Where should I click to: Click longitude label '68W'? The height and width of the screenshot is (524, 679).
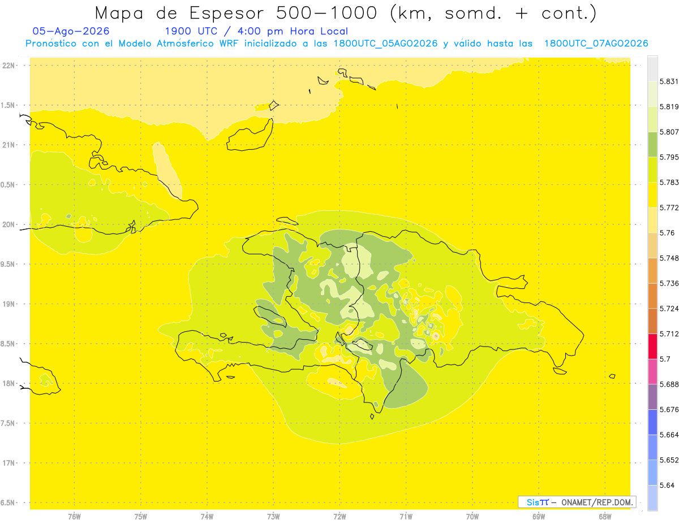[605, 516]
